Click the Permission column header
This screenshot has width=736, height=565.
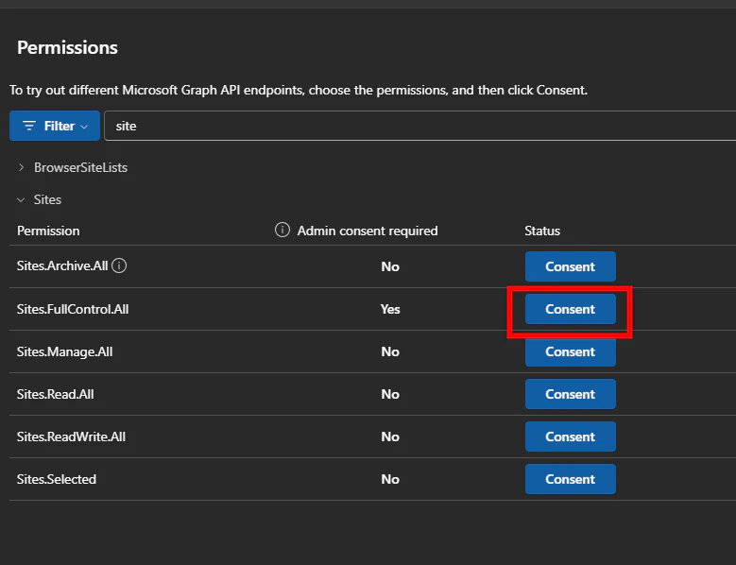[x=48, y=231]
